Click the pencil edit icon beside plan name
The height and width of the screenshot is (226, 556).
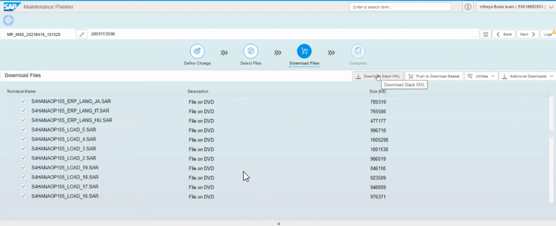pos(82,35)
